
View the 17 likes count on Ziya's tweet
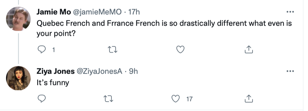click(x=189, y=99)
